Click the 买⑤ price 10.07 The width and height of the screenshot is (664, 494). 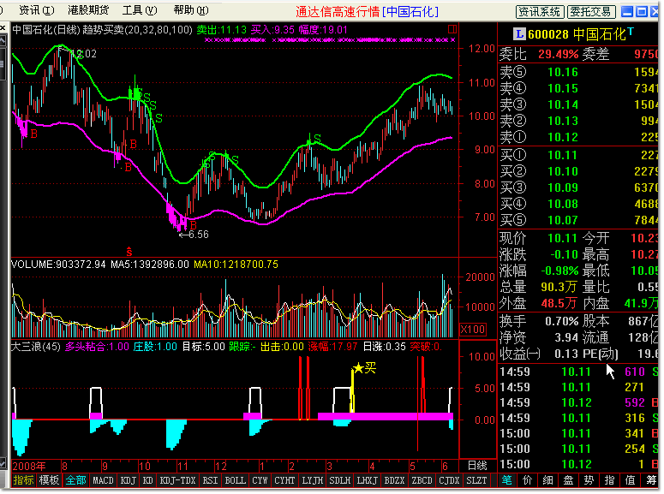(563, 220)
